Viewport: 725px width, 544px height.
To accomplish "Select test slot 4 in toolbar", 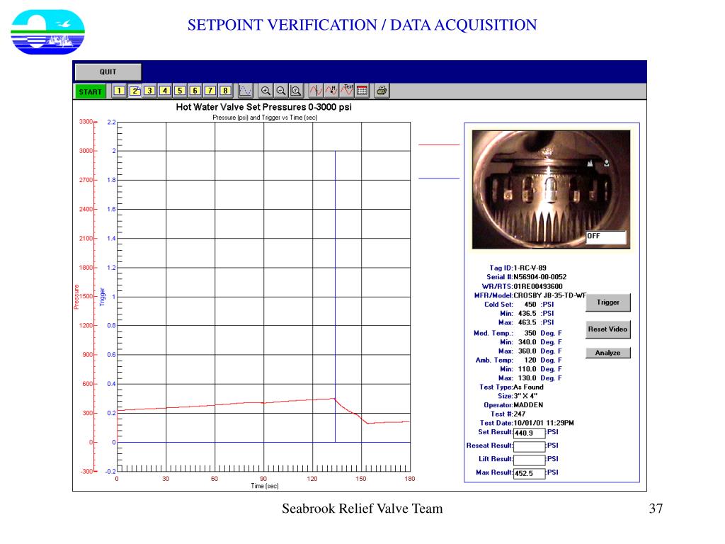I will 165,91.
